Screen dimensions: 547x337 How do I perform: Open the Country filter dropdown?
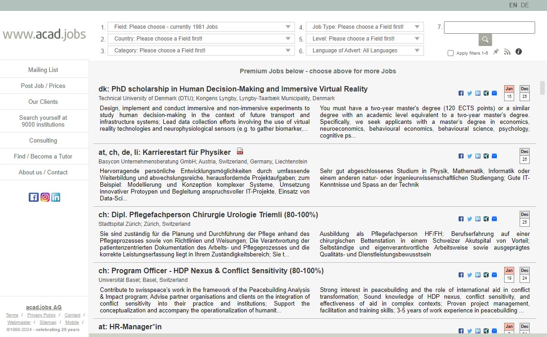[201, 39]
